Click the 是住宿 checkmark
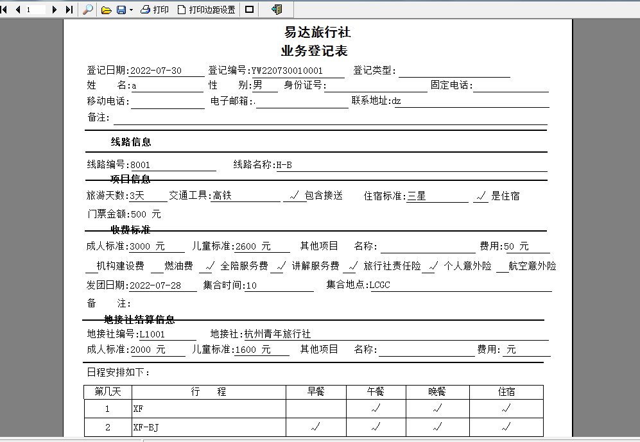Image resolution: width=640 pixels, height=442 pixels. 481,196
